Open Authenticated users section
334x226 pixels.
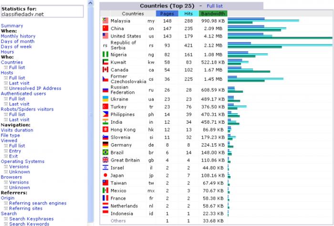[x=23, y=93]
